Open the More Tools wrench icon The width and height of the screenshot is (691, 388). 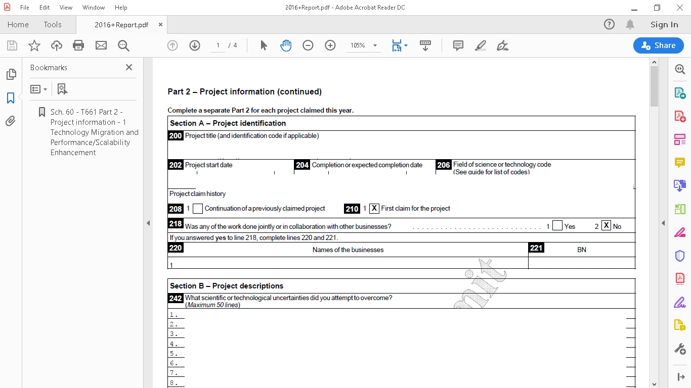tap(680, 349)
